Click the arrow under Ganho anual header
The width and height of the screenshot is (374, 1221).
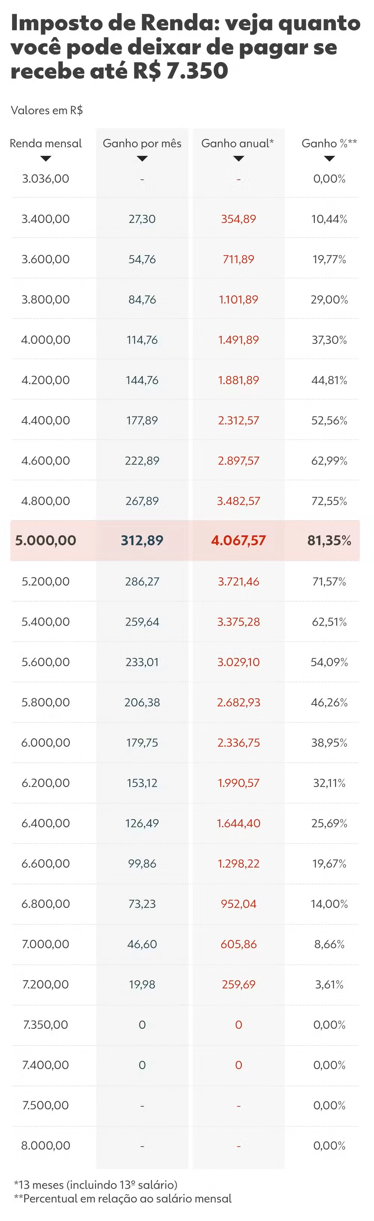click(x=239, y=159)
